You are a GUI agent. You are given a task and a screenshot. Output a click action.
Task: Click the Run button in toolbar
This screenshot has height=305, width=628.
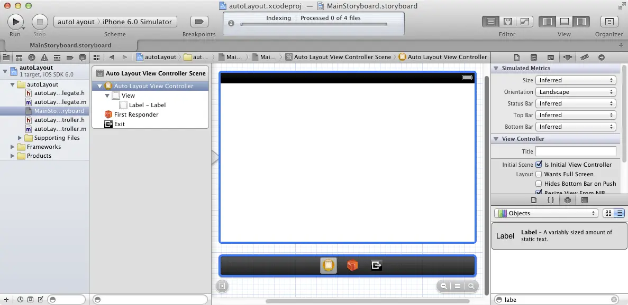[15, 22]
